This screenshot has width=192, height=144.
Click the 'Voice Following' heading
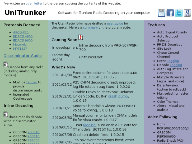[x=162, y=117]
